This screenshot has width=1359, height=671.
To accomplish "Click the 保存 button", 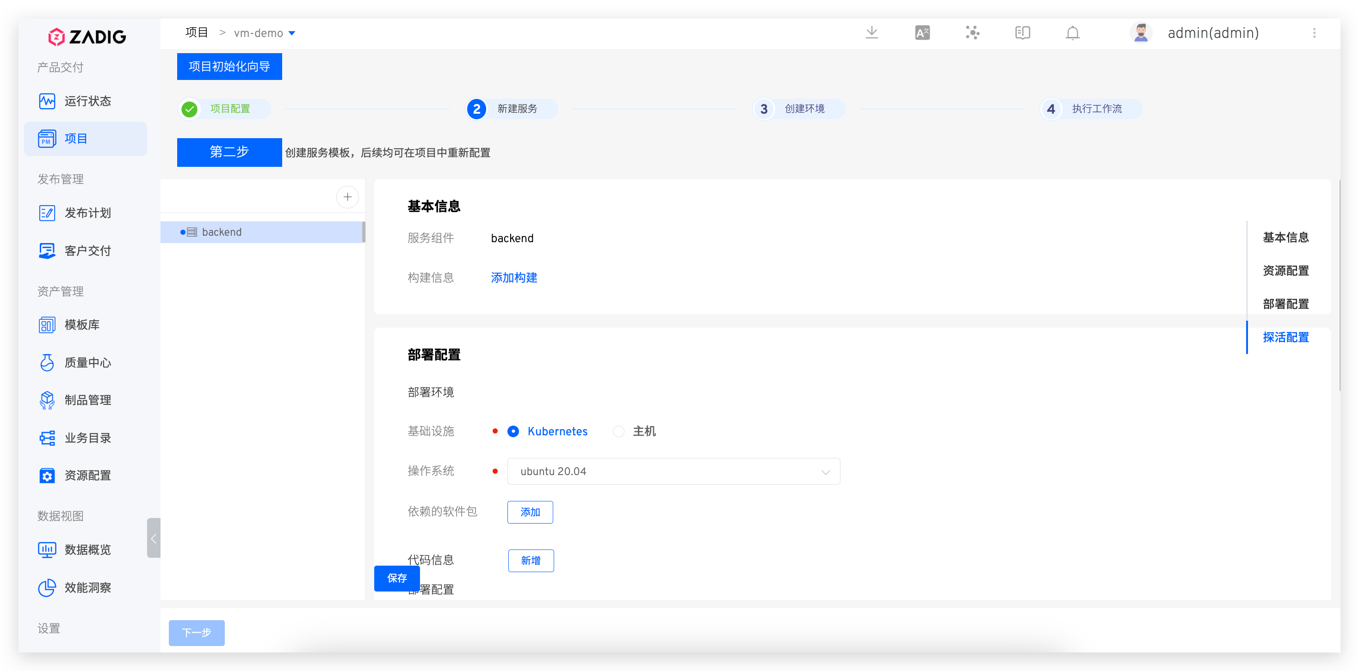I will tap(397, 578).
